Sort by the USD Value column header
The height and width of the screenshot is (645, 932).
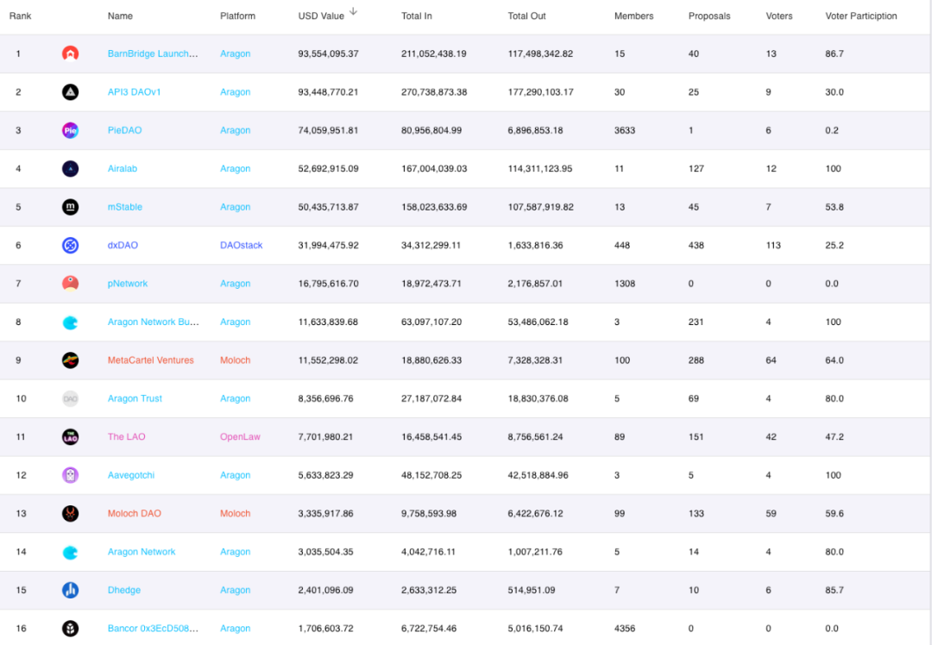321,16
